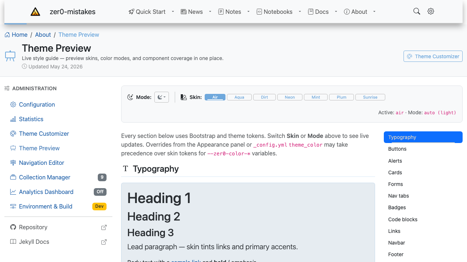Expand the About dropdown arrow
Image resolution: width=467 pixels, height=262 pixels.
coord(374,12)
